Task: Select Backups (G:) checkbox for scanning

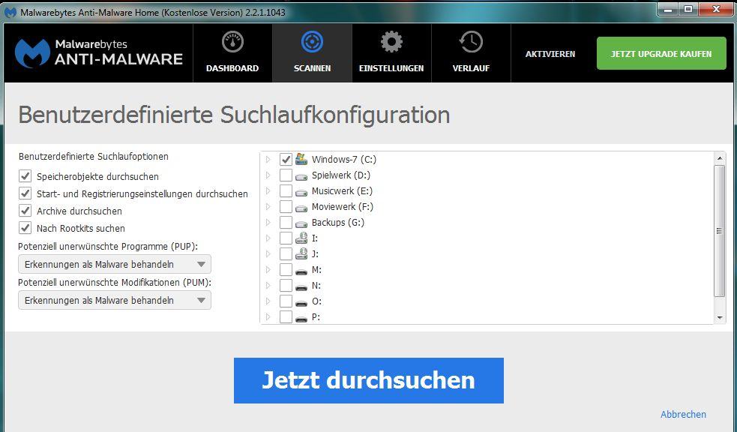Action: (x=286, y=222)
